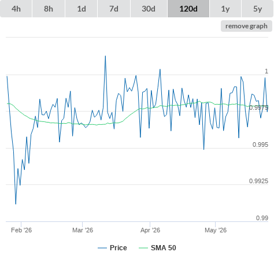Viewport: 274px width, 263px height.
Task: Click the highest price spike in March
Action: pos(105,56)
